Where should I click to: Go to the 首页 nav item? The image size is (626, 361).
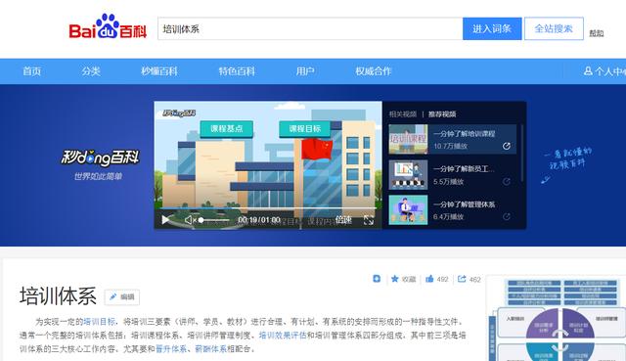click(32, 71)
